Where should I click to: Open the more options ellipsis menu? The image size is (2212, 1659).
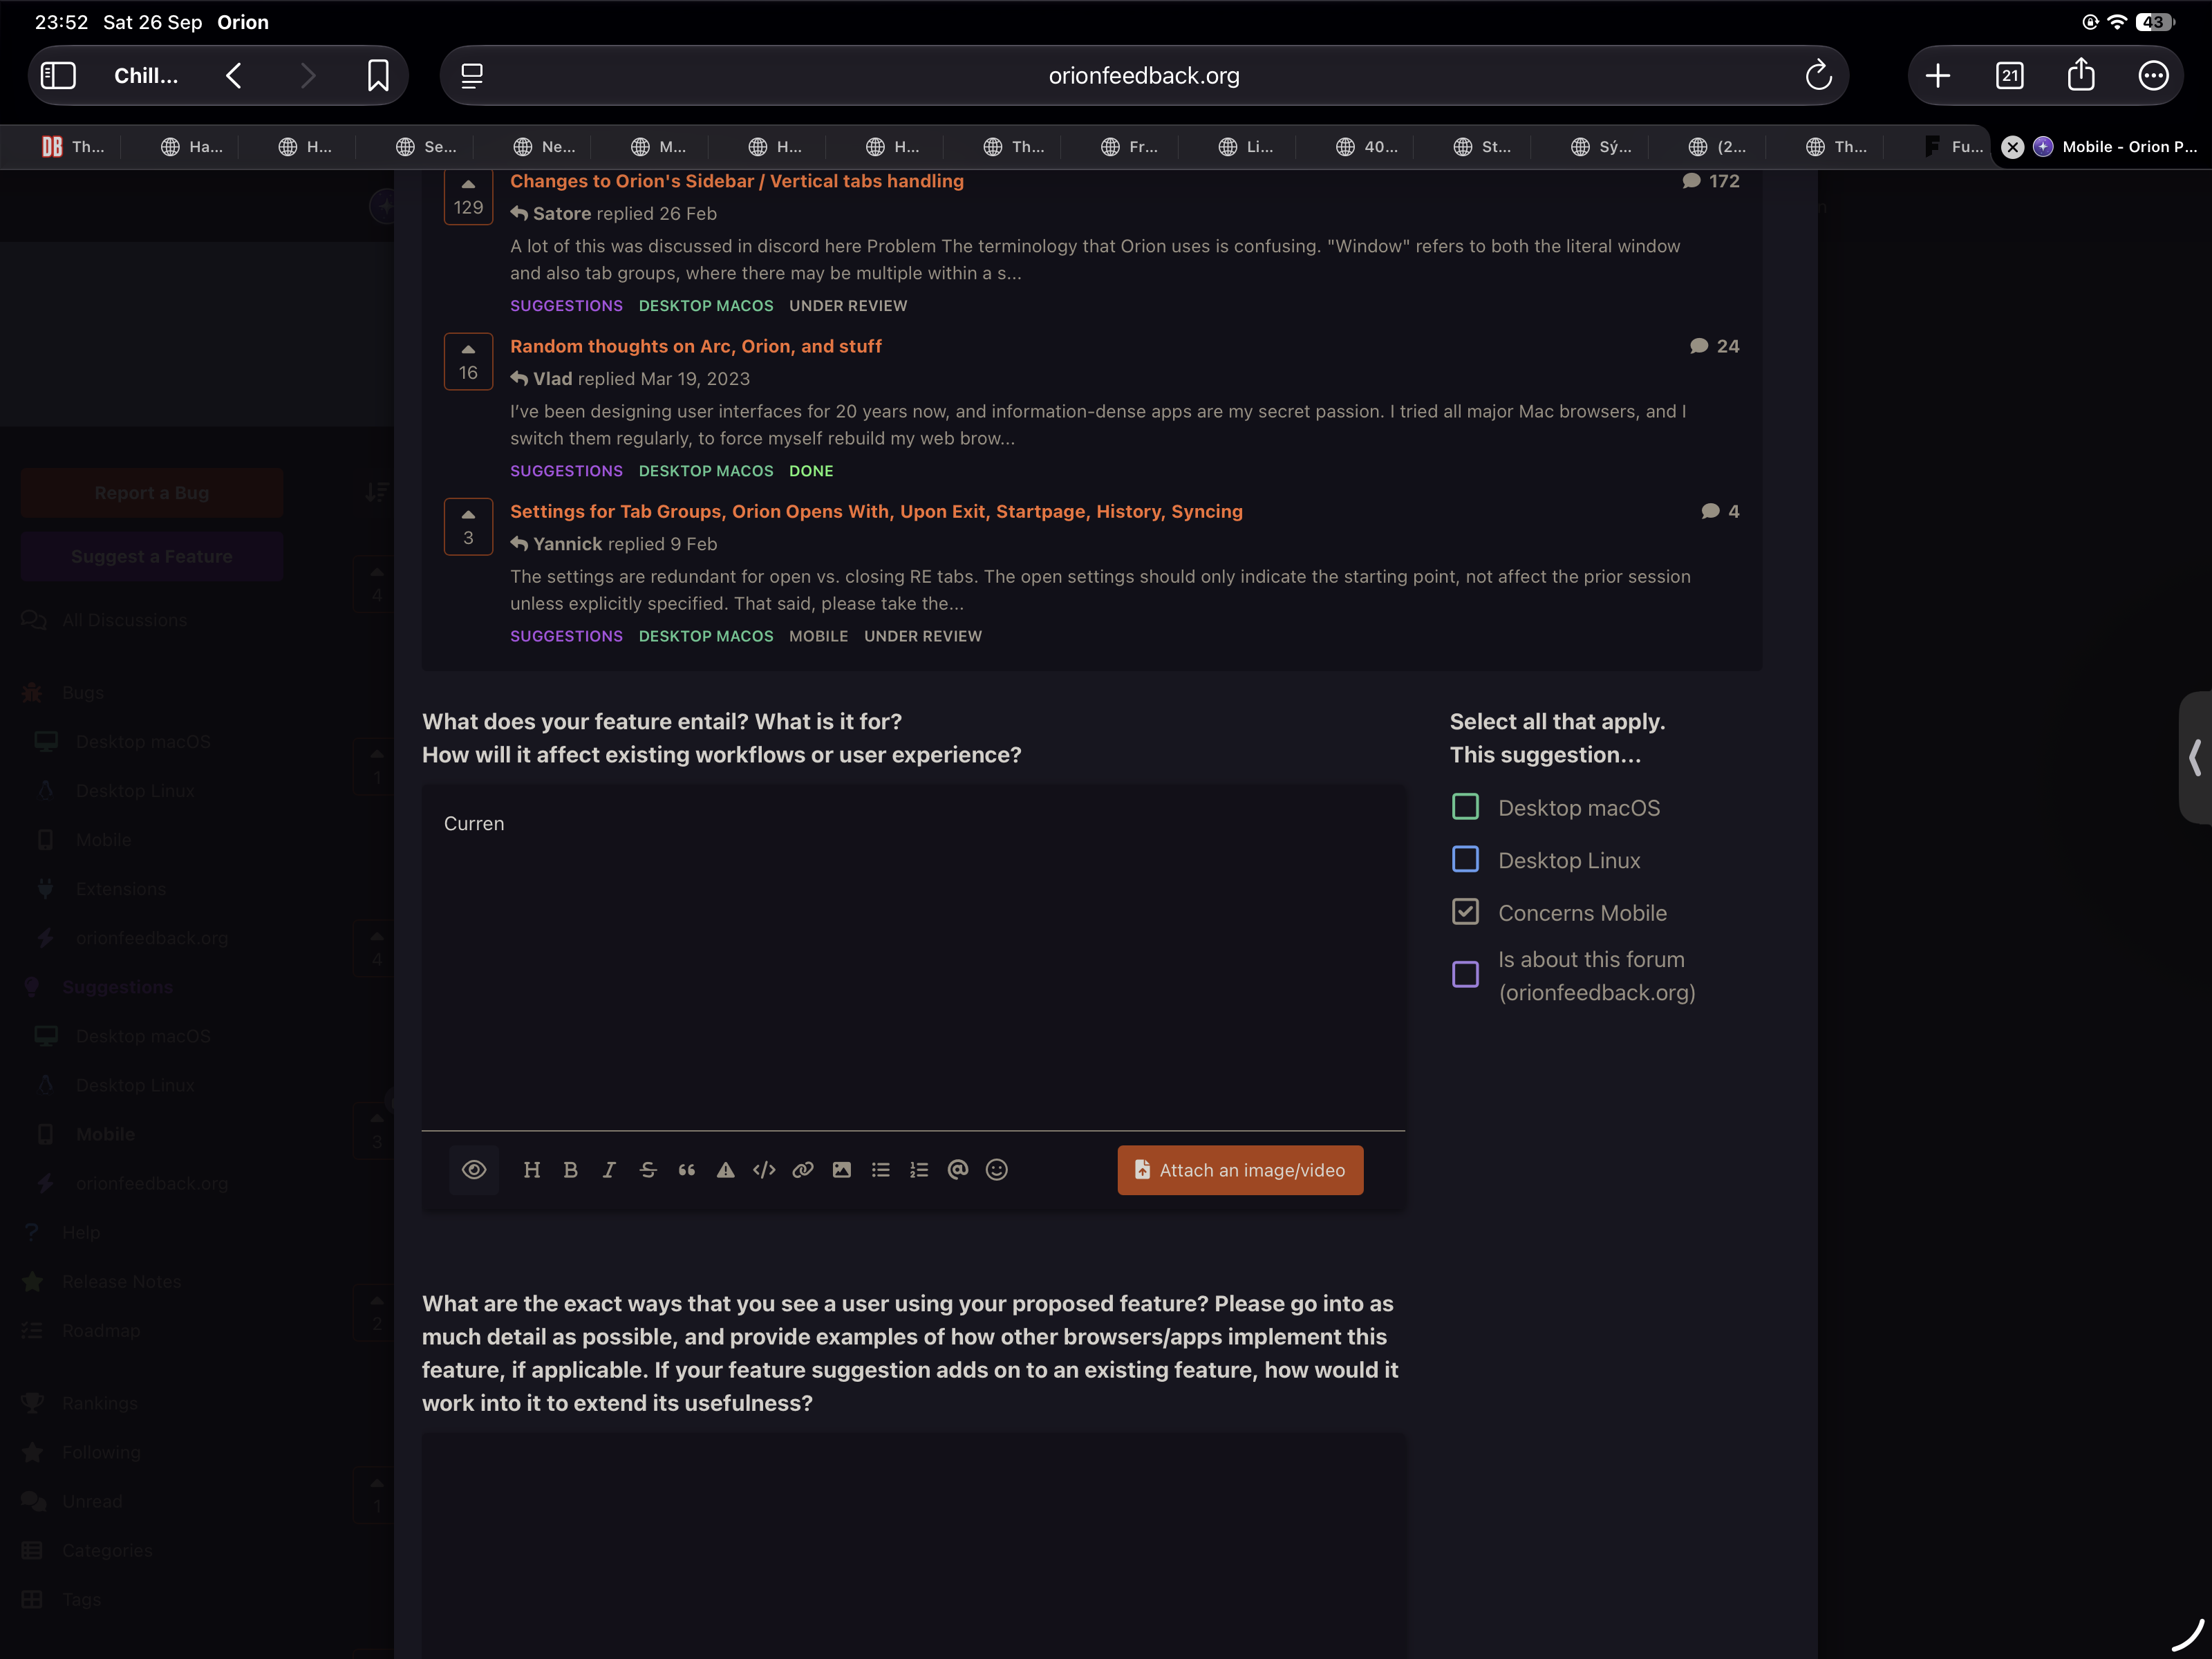click(2153, 75)
